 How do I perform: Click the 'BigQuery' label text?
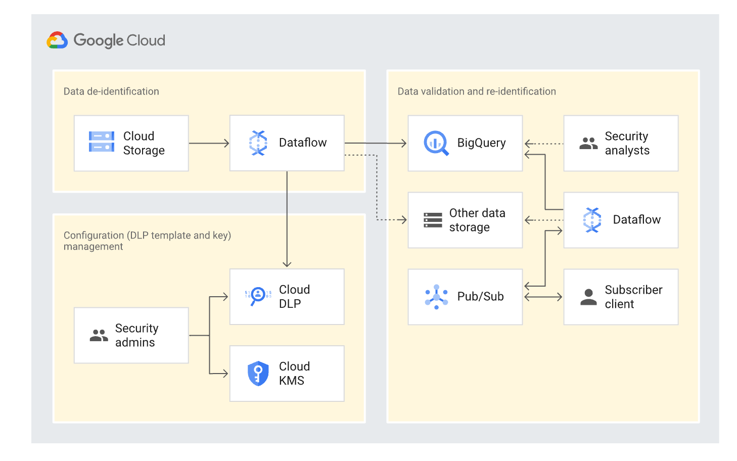481,143
